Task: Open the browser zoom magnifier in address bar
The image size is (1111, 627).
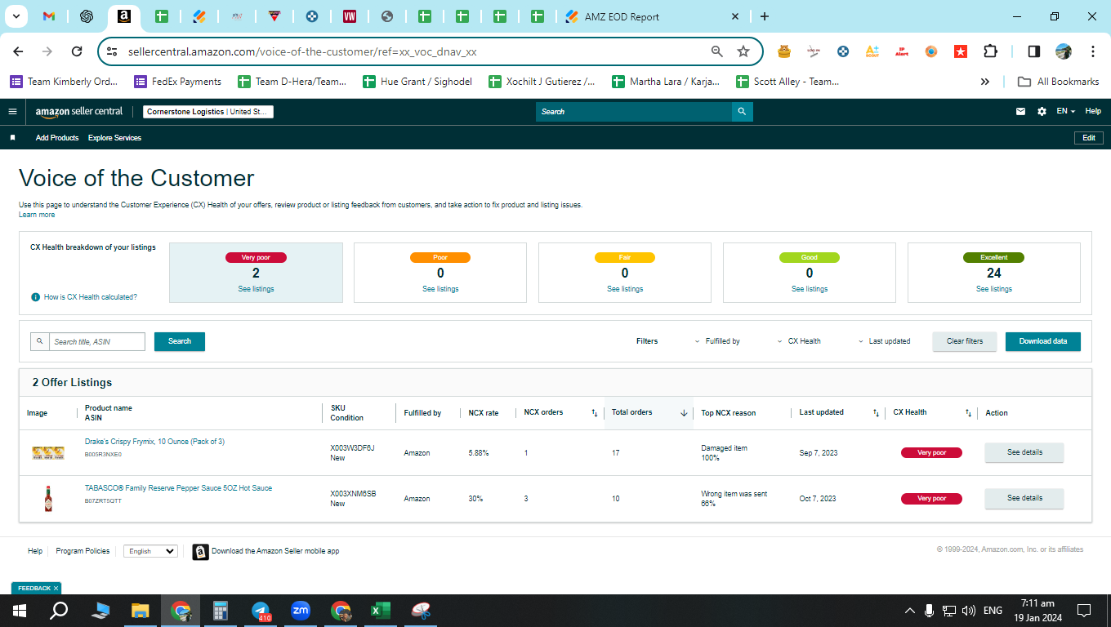Action: (x=717, y=51)
